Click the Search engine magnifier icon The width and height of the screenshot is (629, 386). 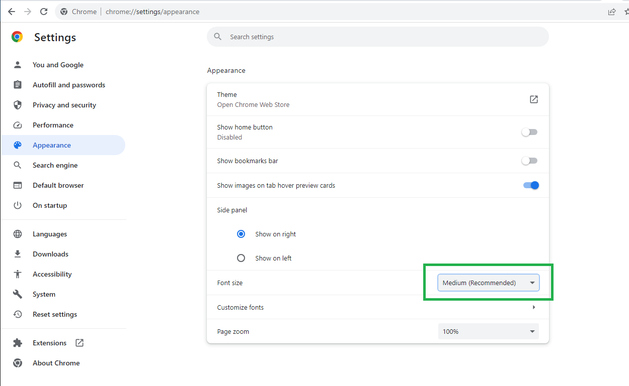pos(18,165)
